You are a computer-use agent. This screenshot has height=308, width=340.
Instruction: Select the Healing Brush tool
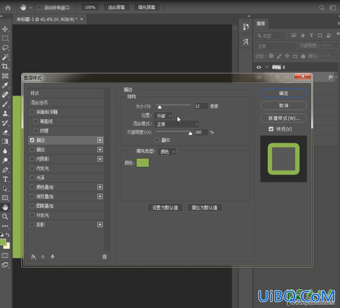tap(5, 94)
